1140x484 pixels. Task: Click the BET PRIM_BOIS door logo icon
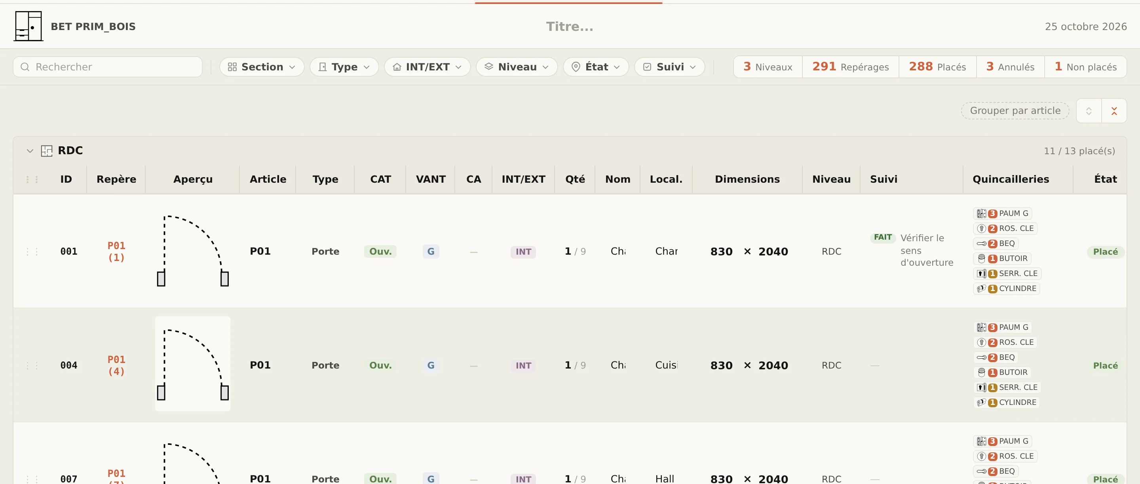click(x=28, y=26)
